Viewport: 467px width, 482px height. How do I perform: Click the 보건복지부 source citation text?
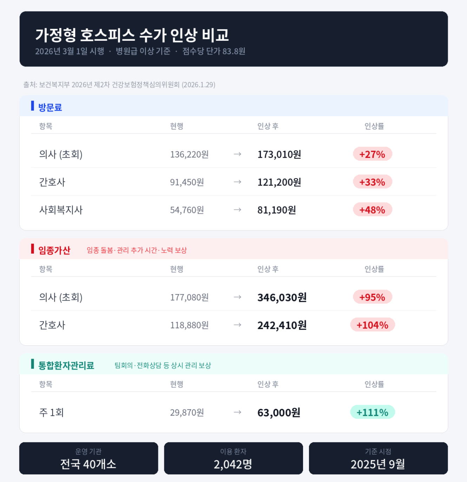[119, 85]
